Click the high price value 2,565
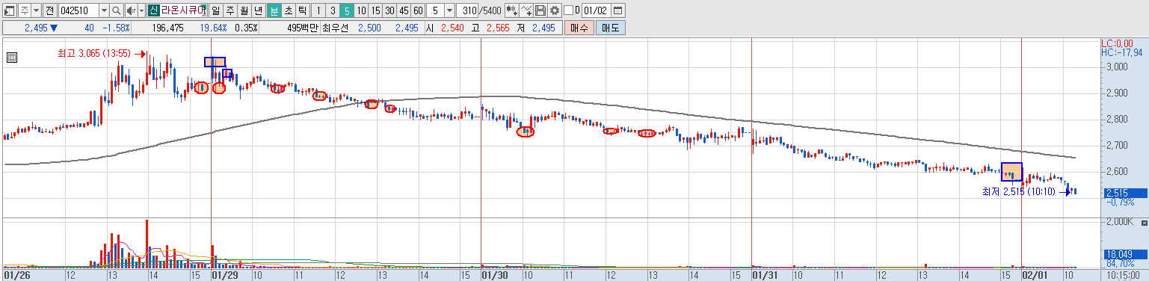Image resolution: width=1149 pixels, height=281 pixels. (497, 28)
